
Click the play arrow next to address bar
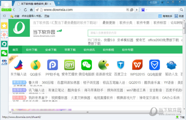tap(137, 10)
